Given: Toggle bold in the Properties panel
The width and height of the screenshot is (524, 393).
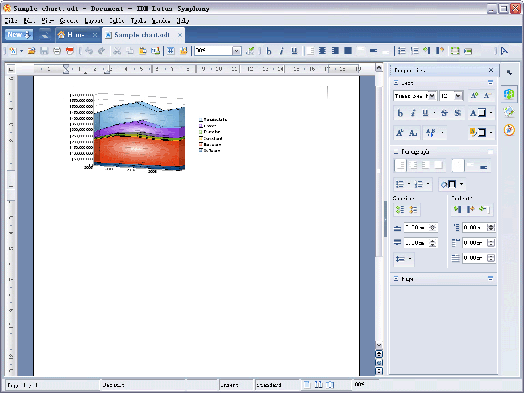Looking at the screenshot, I should (400, 113).
